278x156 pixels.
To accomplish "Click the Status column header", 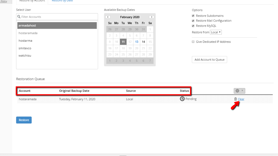I will tap(184, 91).
